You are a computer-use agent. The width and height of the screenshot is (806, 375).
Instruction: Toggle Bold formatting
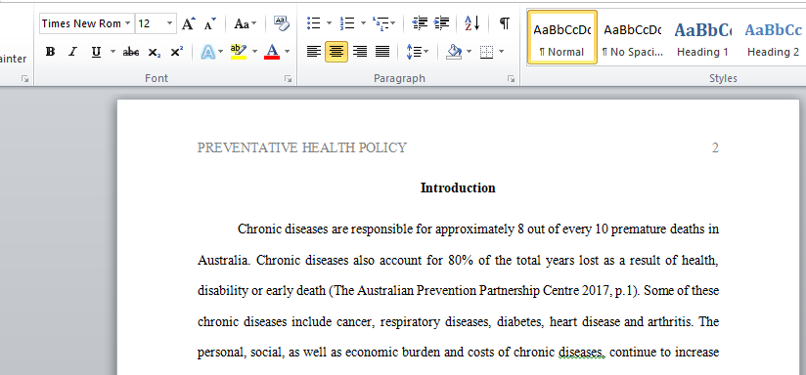tap(51, 52)
